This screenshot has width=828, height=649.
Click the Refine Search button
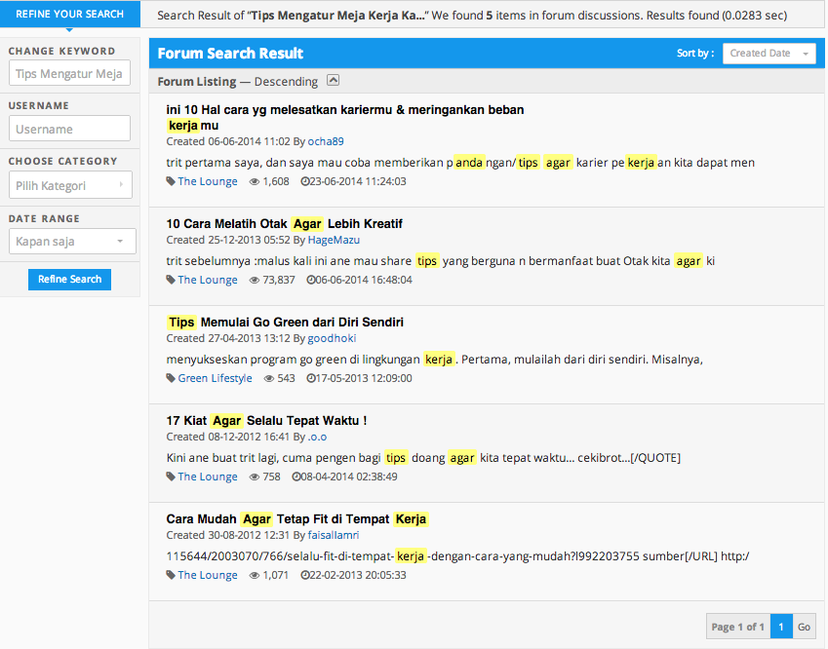(x=69, y=279)
